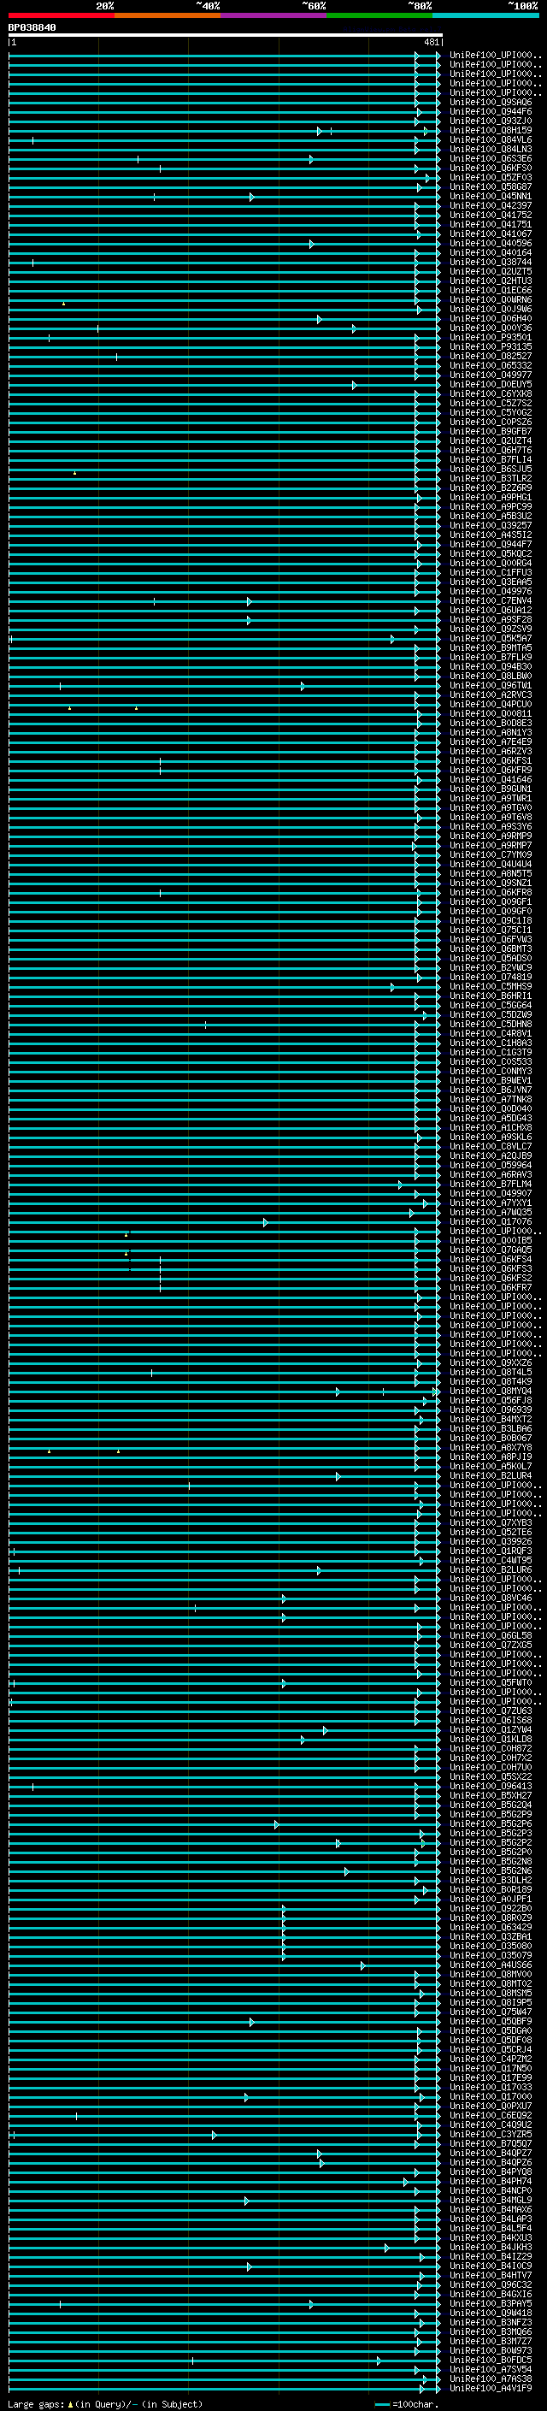Select hit label UniRef100_Q84LN3

(x=491, y=149)
